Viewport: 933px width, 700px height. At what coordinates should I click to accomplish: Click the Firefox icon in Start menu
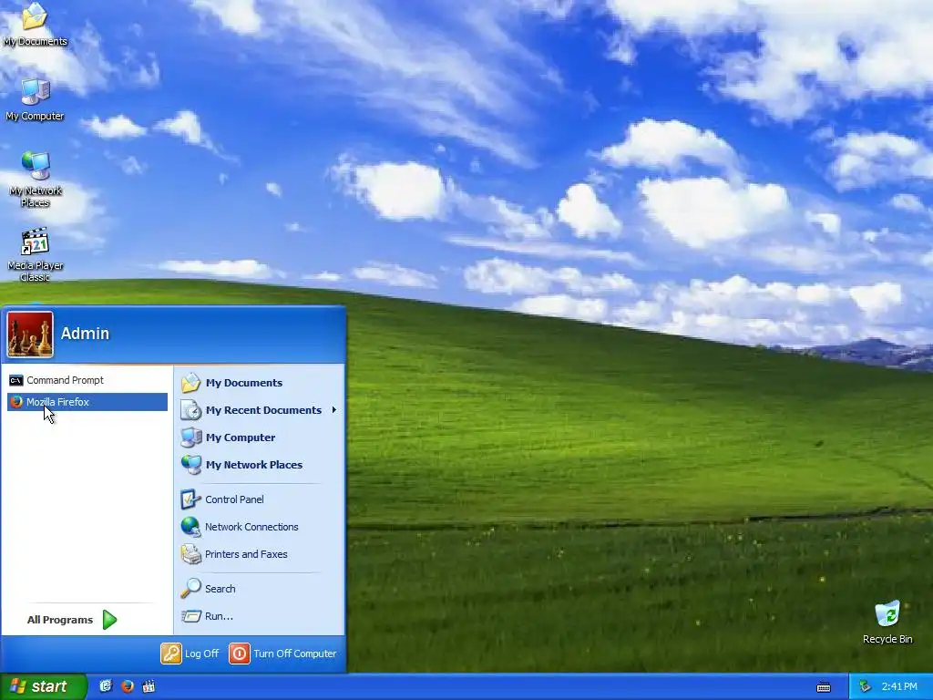16,402
